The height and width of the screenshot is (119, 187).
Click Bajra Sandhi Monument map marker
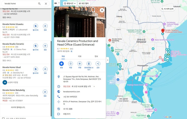pyautogui.click(x=153, y=40)
